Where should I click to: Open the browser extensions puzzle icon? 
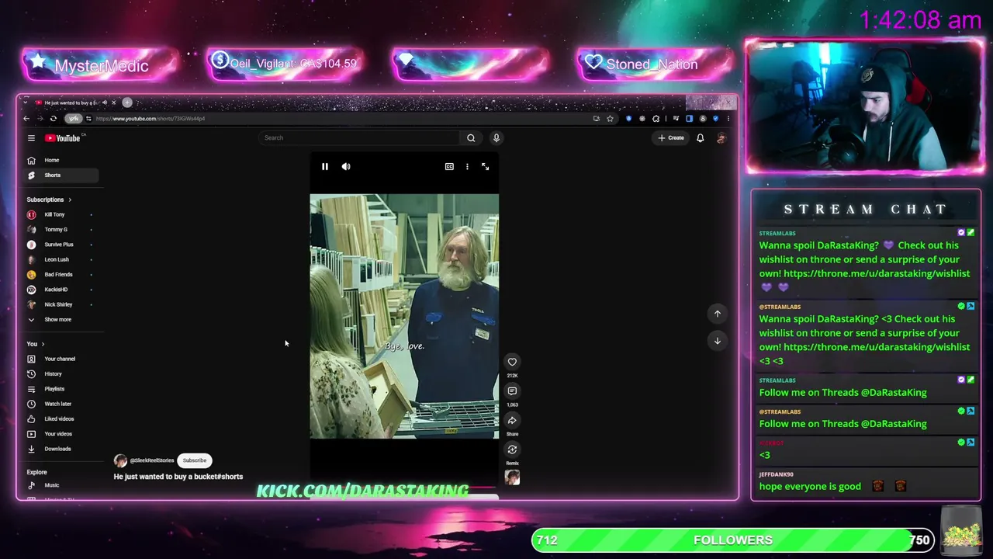pyautogui.click(x=656, y=119)
